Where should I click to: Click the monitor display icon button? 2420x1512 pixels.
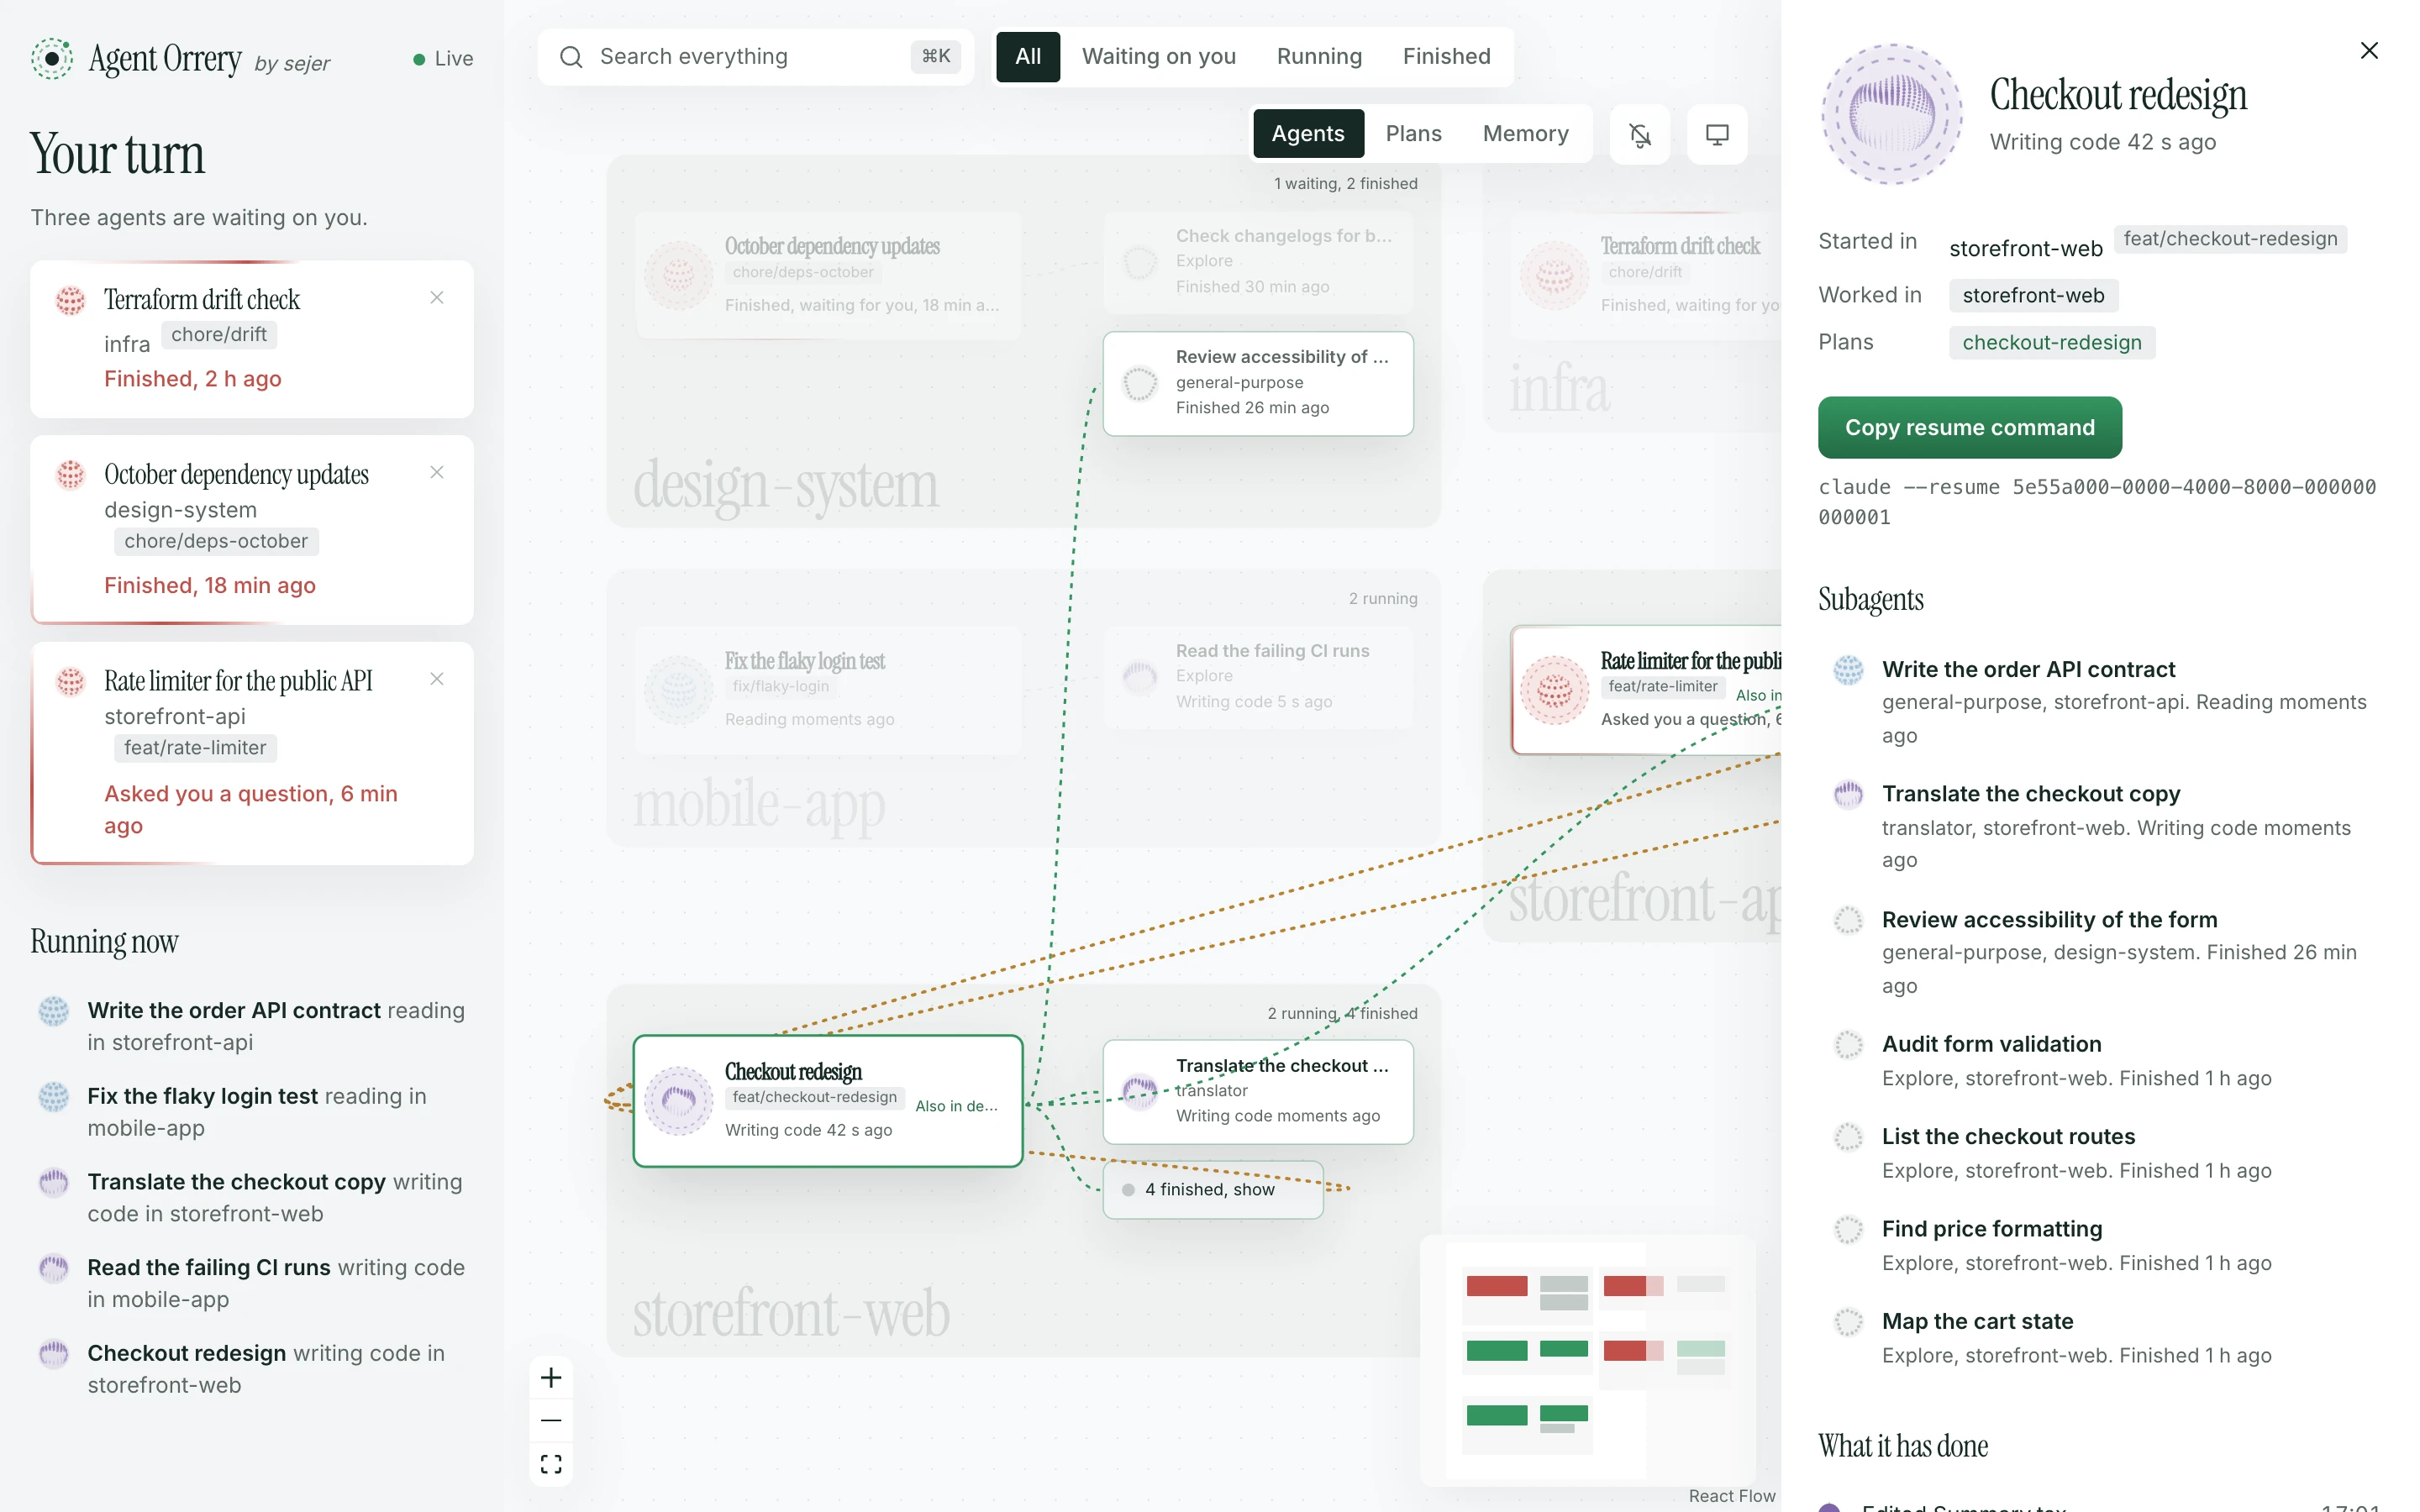pyautogui.click(x=1717, y=134)
